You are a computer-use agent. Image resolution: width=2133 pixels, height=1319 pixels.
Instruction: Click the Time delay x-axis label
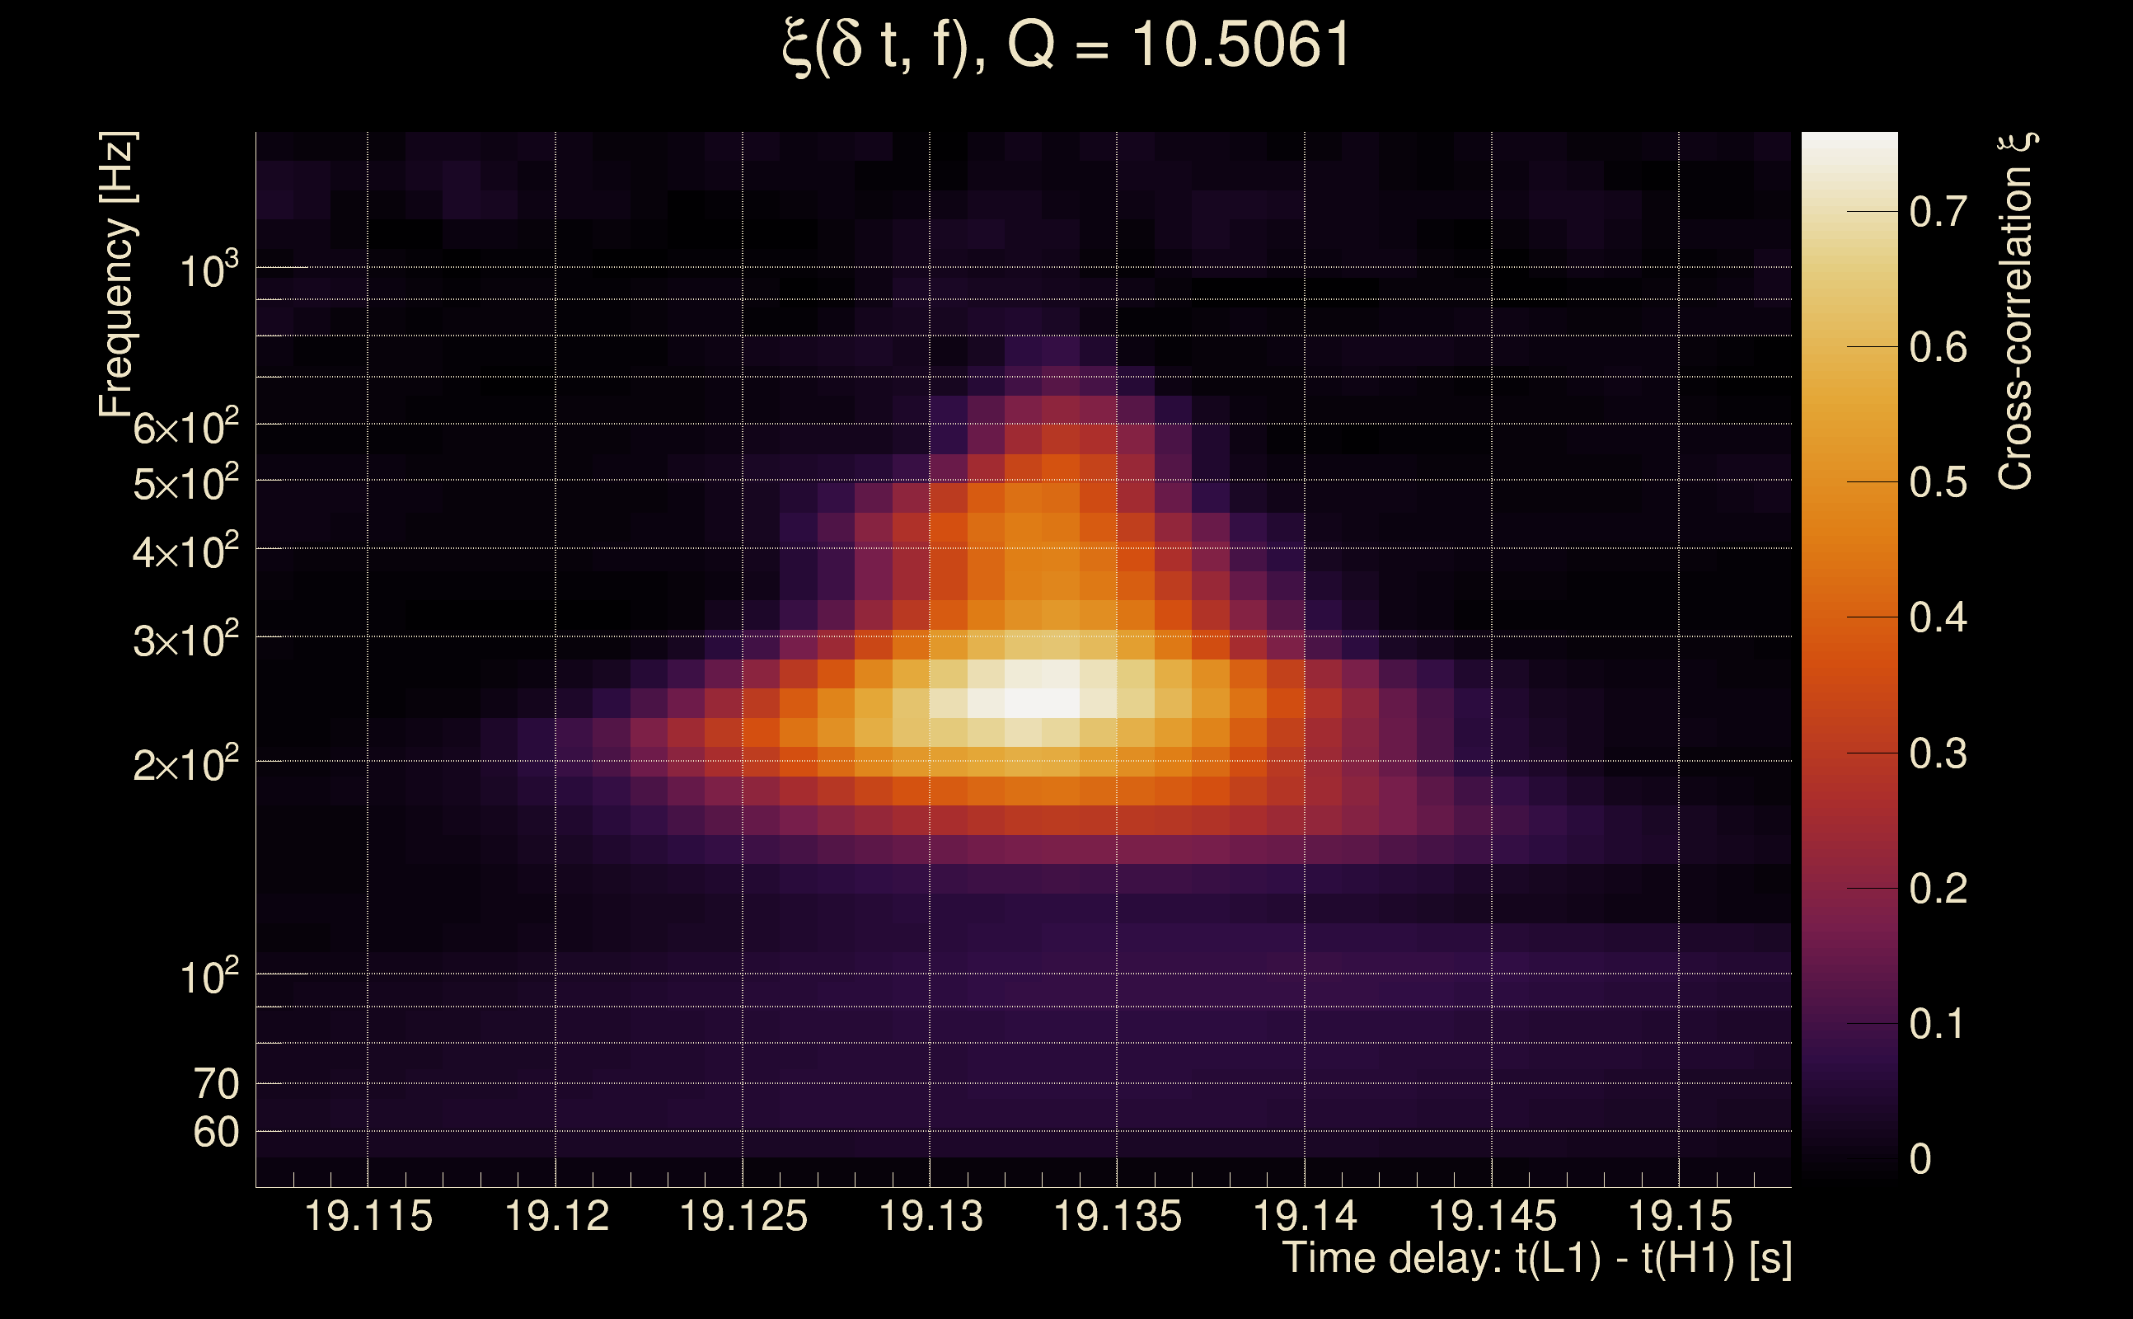pyautogui.click(x=1536, y=1259)
